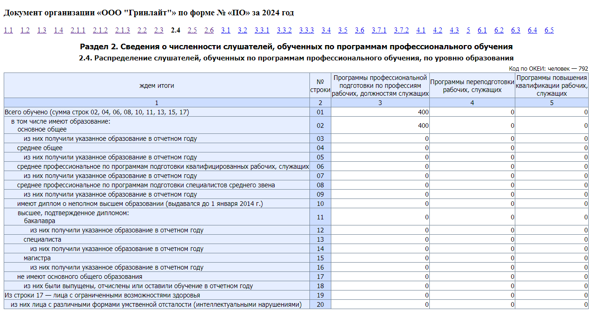
Task: Navigate to section 2.6
Action: tap(209, 30)
